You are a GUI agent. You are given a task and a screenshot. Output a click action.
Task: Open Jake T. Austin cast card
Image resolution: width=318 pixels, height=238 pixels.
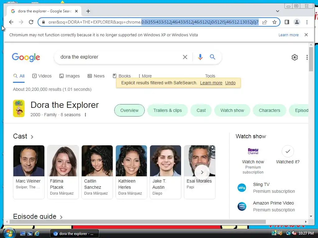pyautogui.click(x=166, y=172)
